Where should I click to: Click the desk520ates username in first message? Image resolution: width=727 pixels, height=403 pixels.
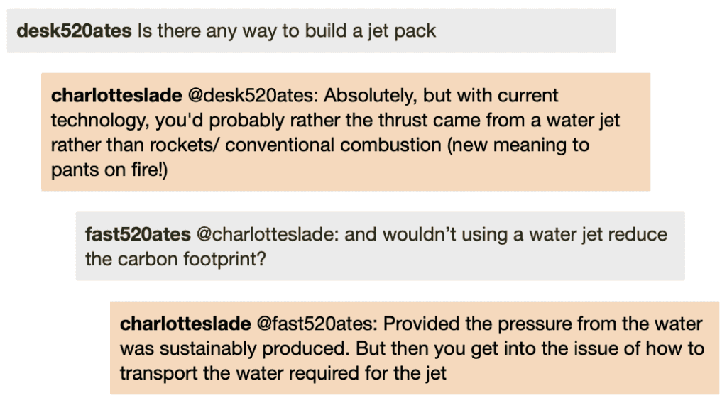pos(74,31)
